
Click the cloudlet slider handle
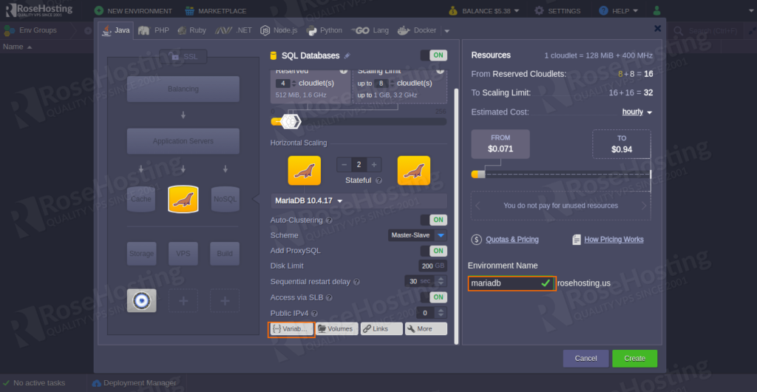289,121
